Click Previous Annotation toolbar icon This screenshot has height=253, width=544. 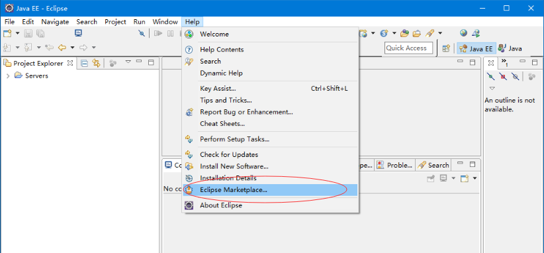28,47
